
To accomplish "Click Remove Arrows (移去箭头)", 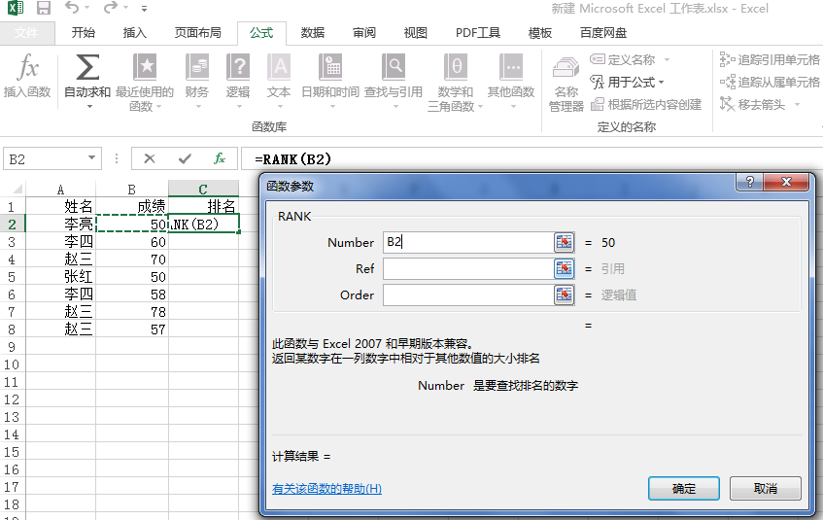I will coord(753,105).
